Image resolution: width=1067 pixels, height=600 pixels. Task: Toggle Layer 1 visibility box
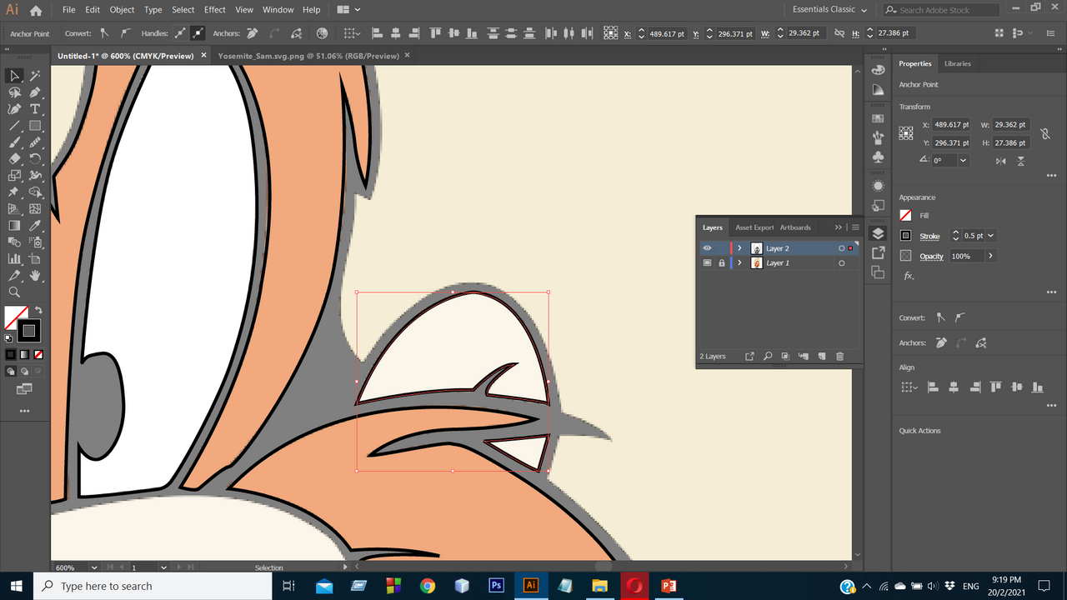(707, 263)
